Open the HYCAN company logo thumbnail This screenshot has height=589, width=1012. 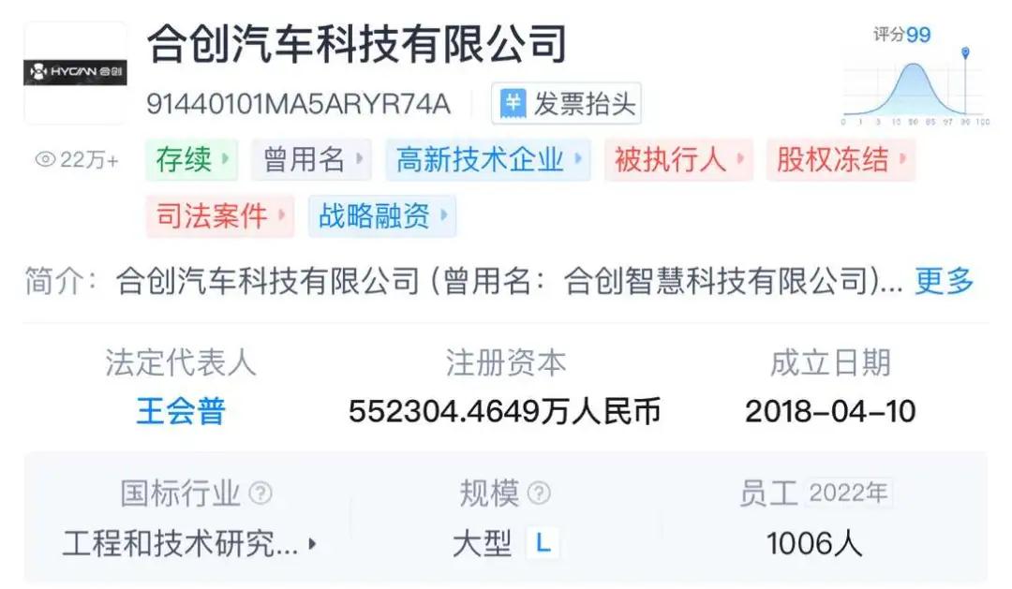[x=76, y=72]
